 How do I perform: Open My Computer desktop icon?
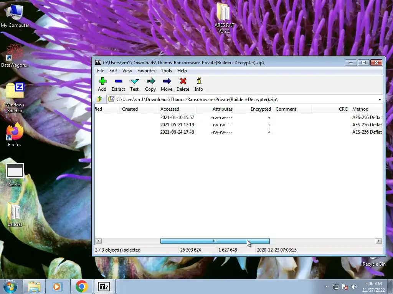tap(15, 16)
